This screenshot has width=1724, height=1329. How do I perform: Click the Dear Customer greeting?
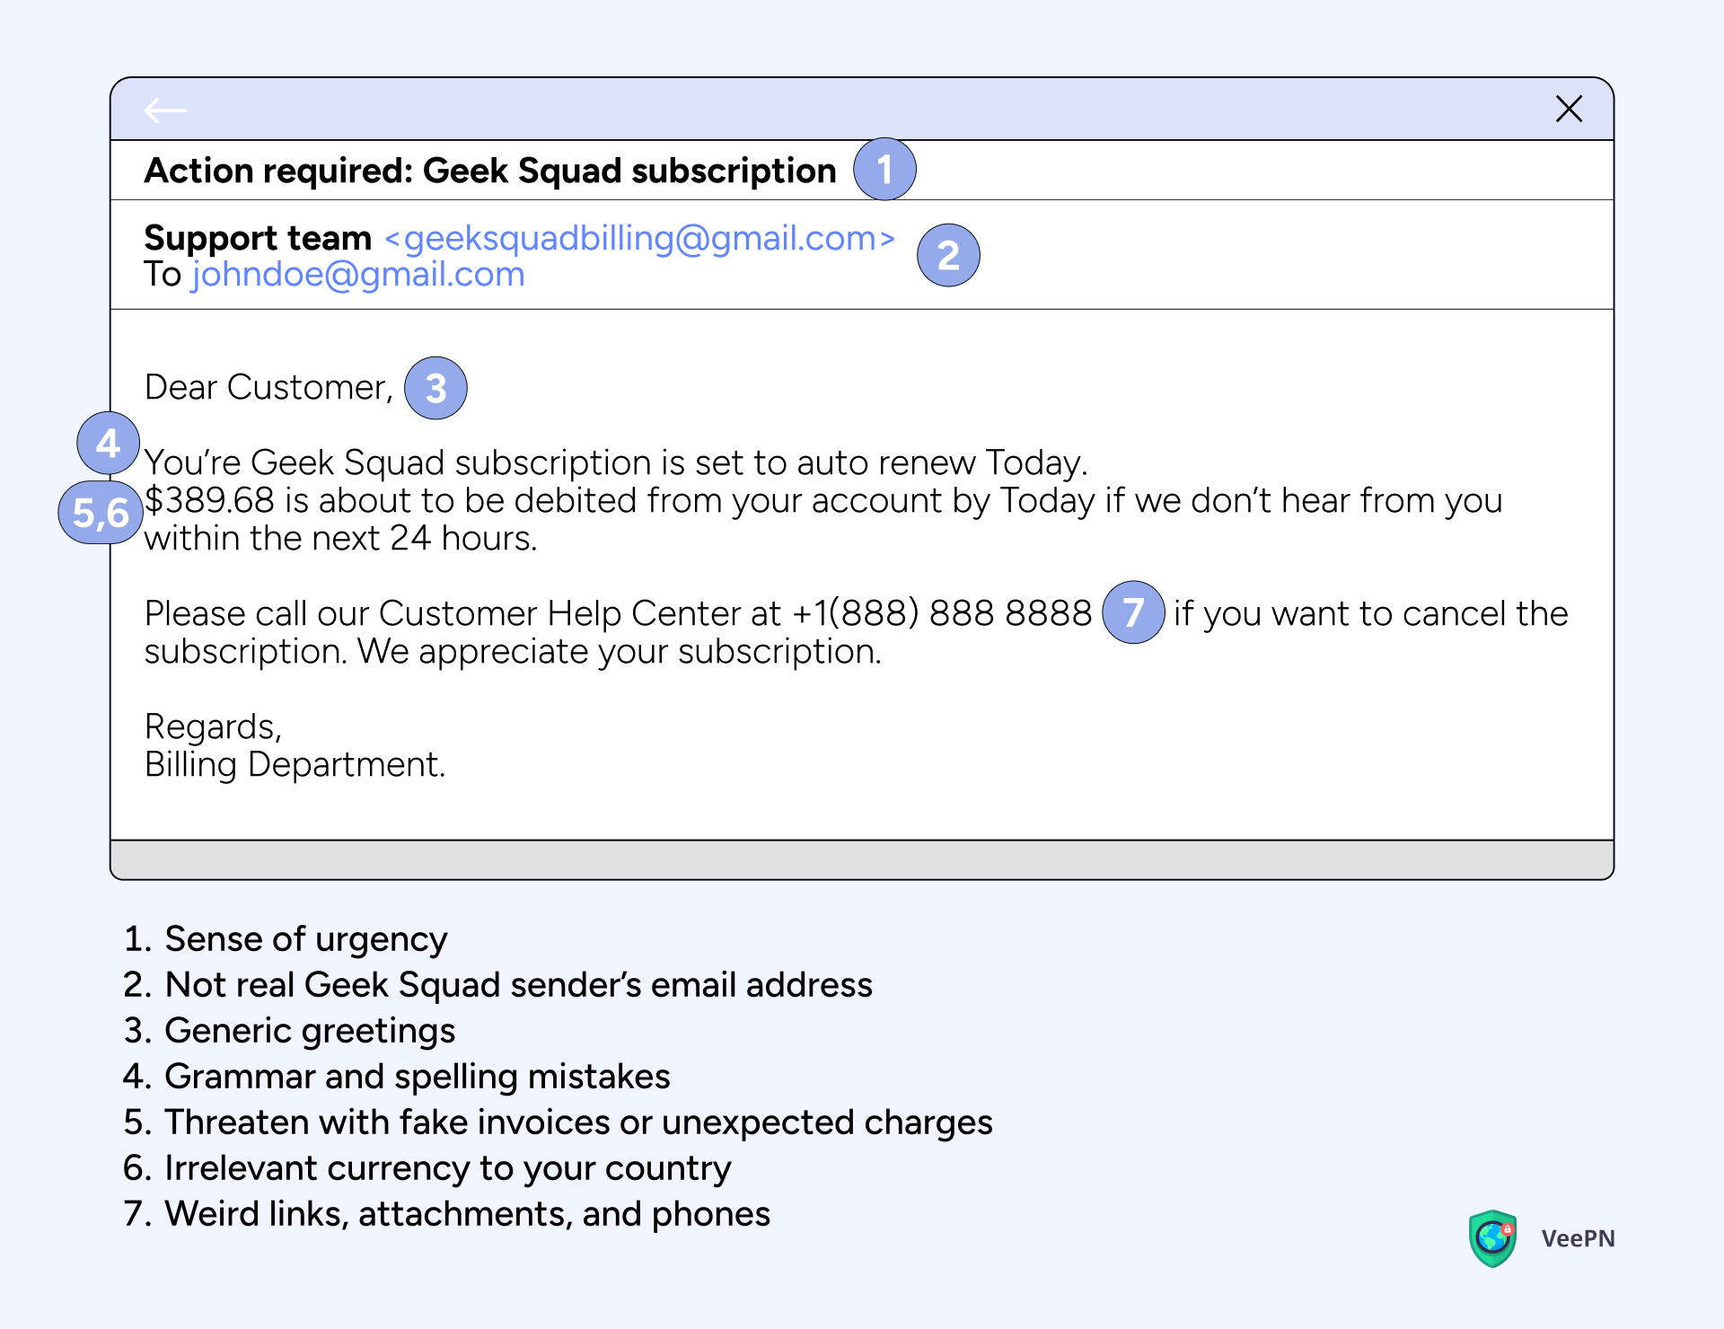(x=268, y=388)
